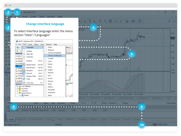
Task: Click Strategy Tester icon in View menu
Action: (x=24, y=76)
